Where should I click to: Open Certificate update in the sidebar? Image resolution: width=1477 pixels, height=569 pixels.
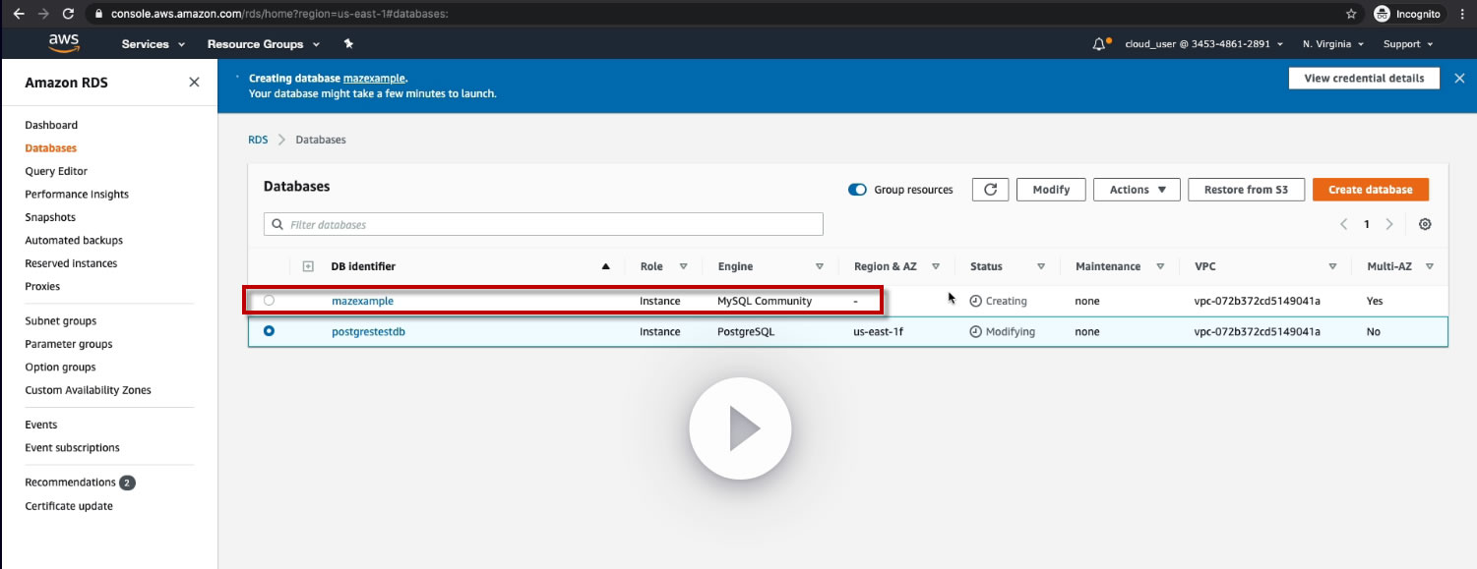tap(69, 506)
